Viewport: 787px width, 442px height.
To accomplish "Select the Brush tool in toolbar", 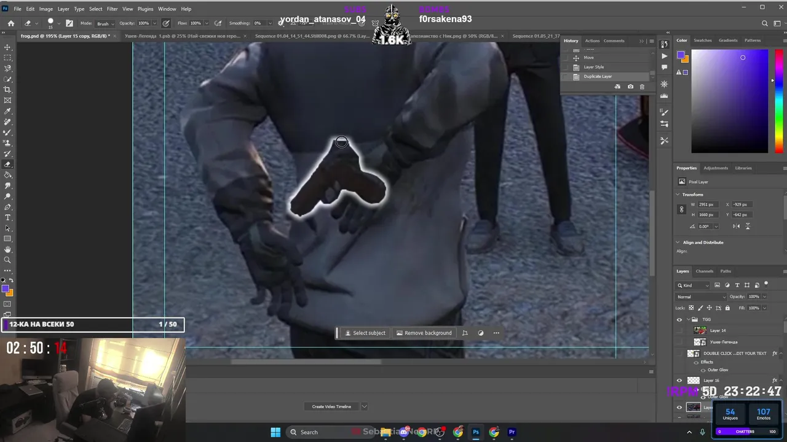I will 7,132.
